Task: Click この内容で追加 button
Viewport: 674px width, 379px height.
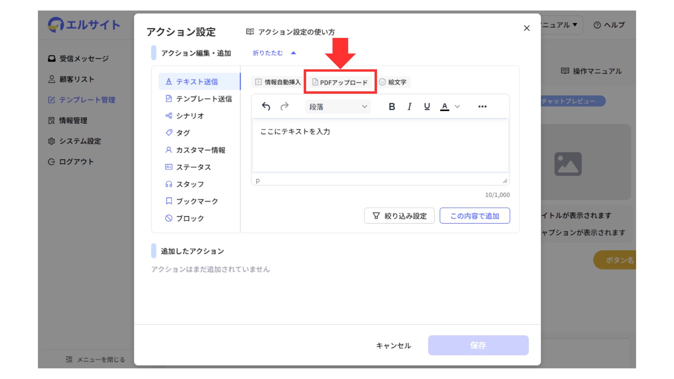Action: pyautogui.click(x=475, y=216)
